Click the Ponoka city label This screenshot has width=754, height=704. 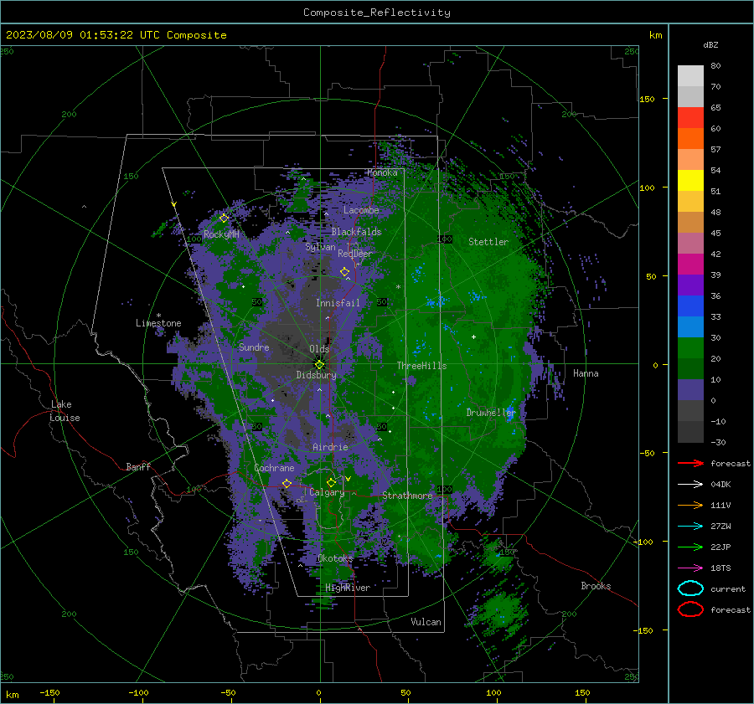point(382,172)
